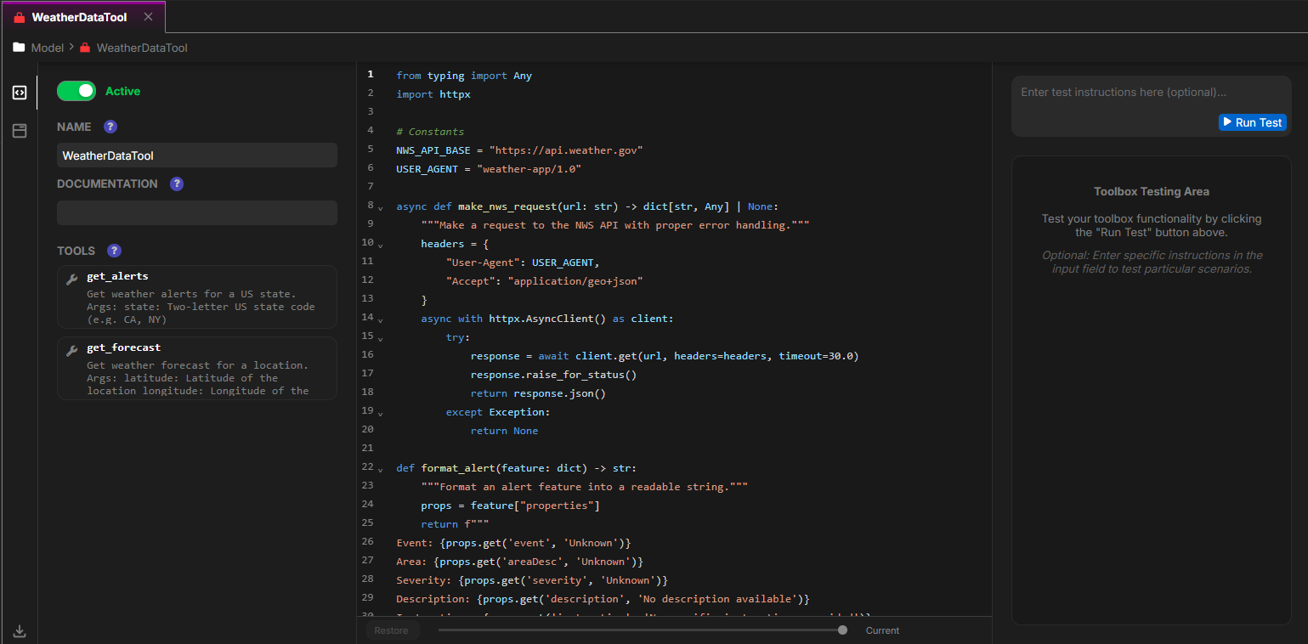Click the help icon beside DOCUMENTATION

coord(177,184)
